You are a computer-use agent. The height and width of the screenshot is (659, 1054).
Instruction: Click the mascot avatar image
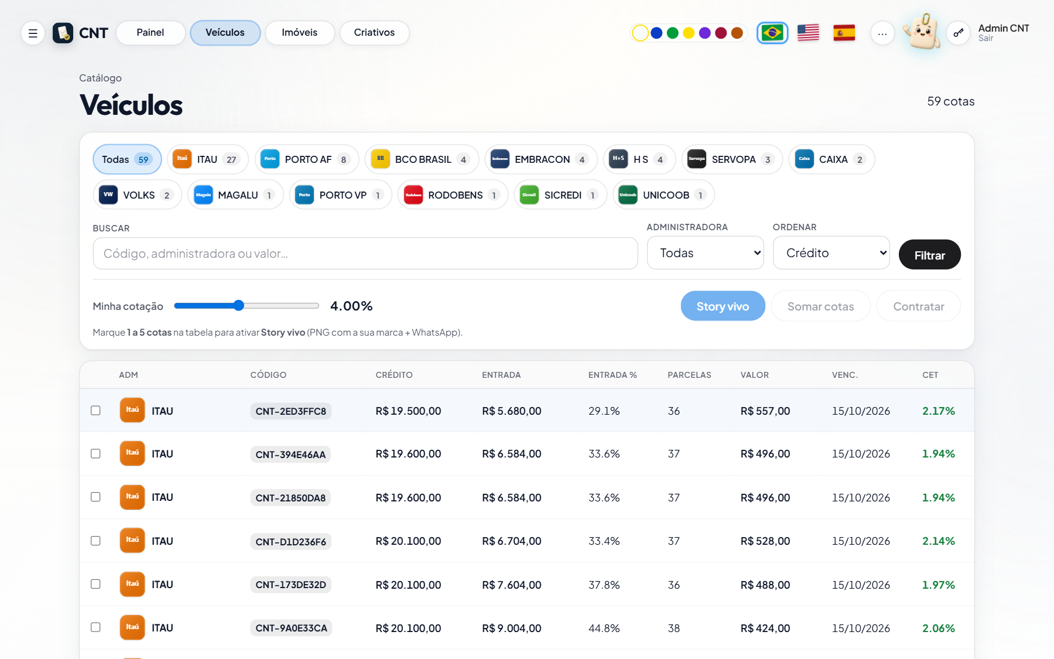tap(922, 31)
